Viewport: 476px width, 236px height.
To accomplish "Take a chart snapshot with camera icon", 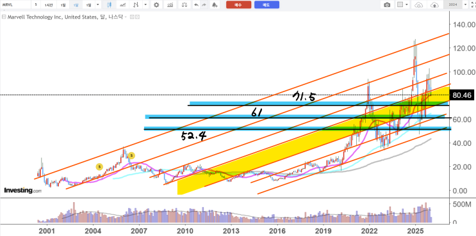I will point(387,5).
